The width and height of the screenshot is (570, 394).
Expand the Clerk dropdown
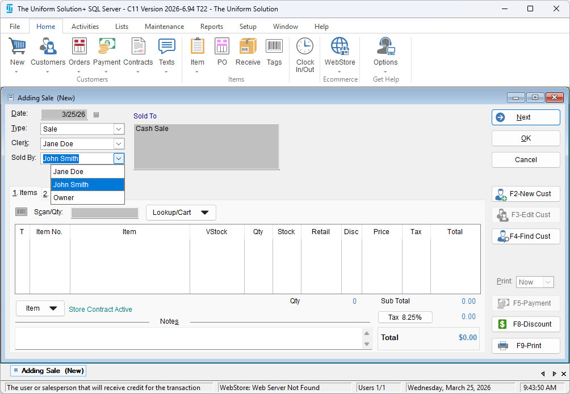click(119, 144)
